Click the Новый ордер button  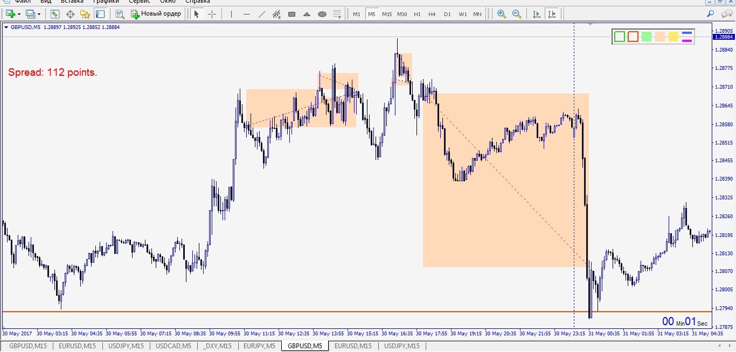point(156,14)
